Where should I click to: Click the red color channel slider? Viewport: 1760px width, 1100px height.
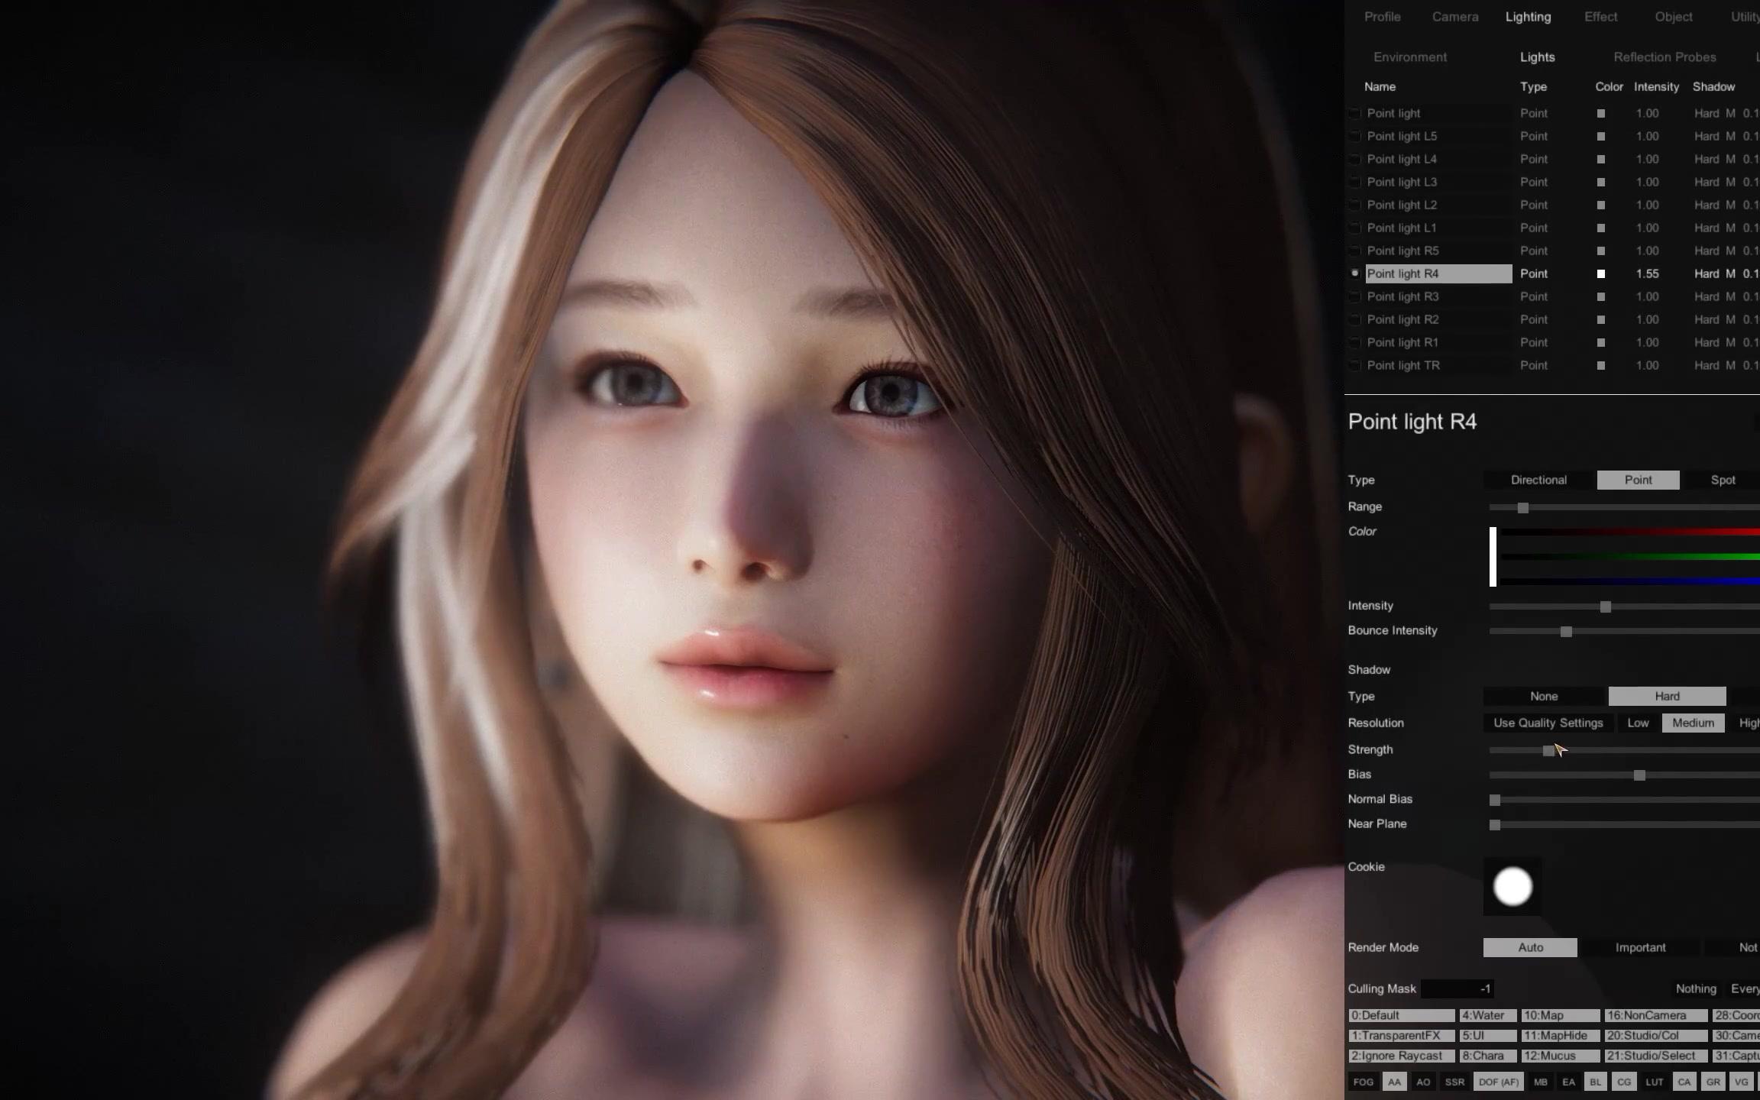coord(1630,532)
